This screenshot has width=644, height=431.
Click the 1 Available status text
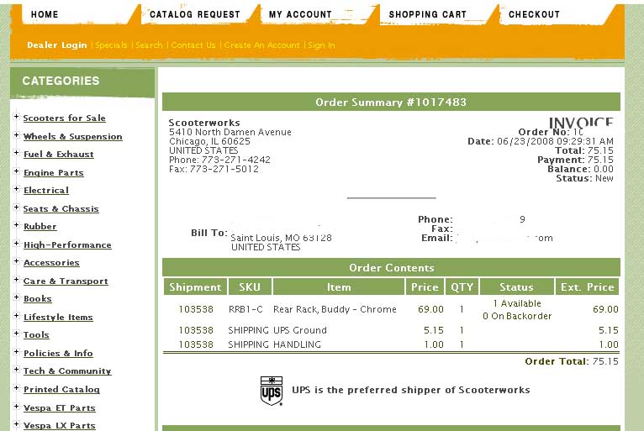517,304
